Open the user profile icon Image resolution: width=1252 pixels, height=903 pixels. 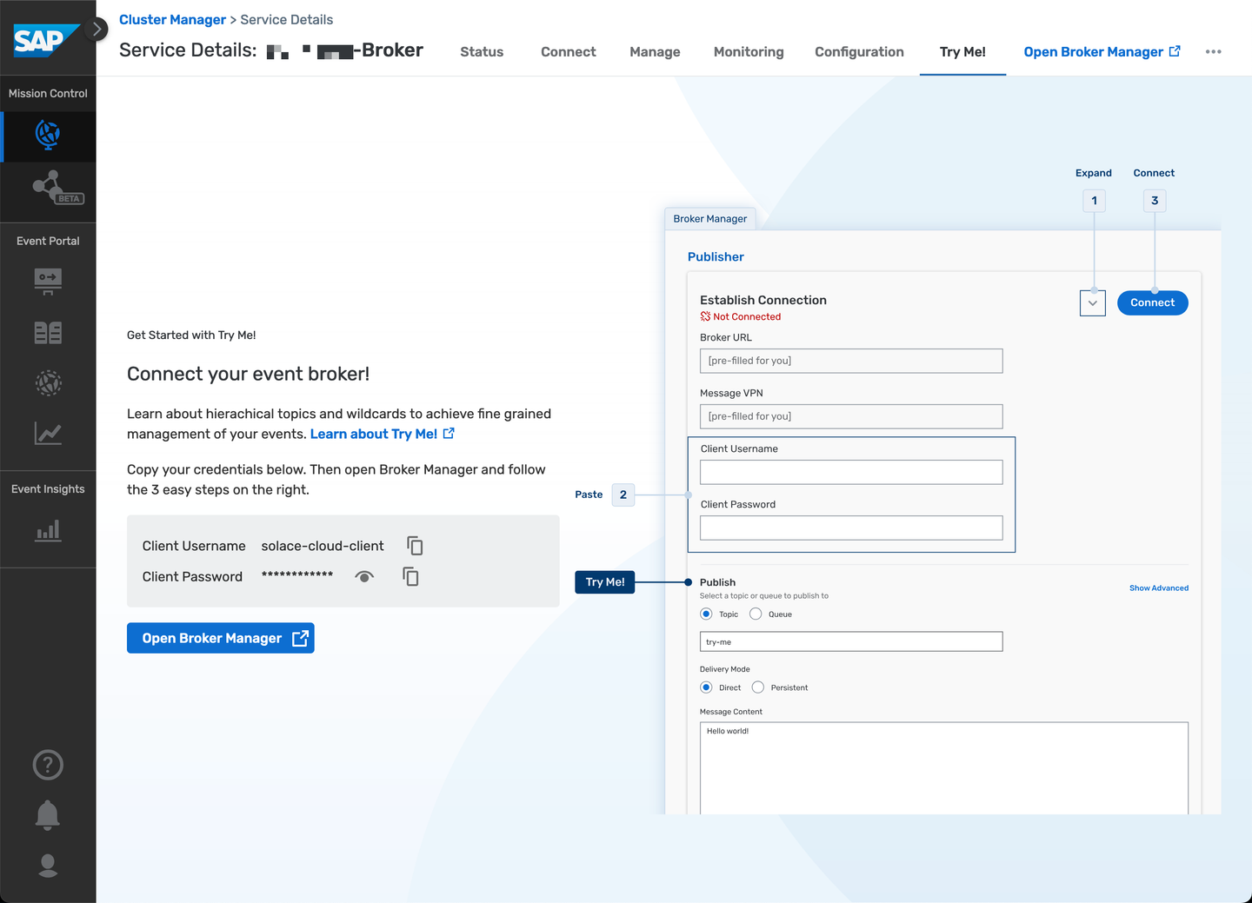pyautogui.click(x=48, y=866)
